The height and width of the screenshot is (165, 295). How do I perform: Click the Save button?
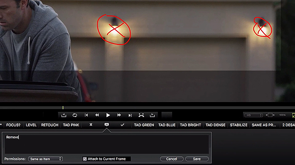pyautogui.click(x=197, y=159)
